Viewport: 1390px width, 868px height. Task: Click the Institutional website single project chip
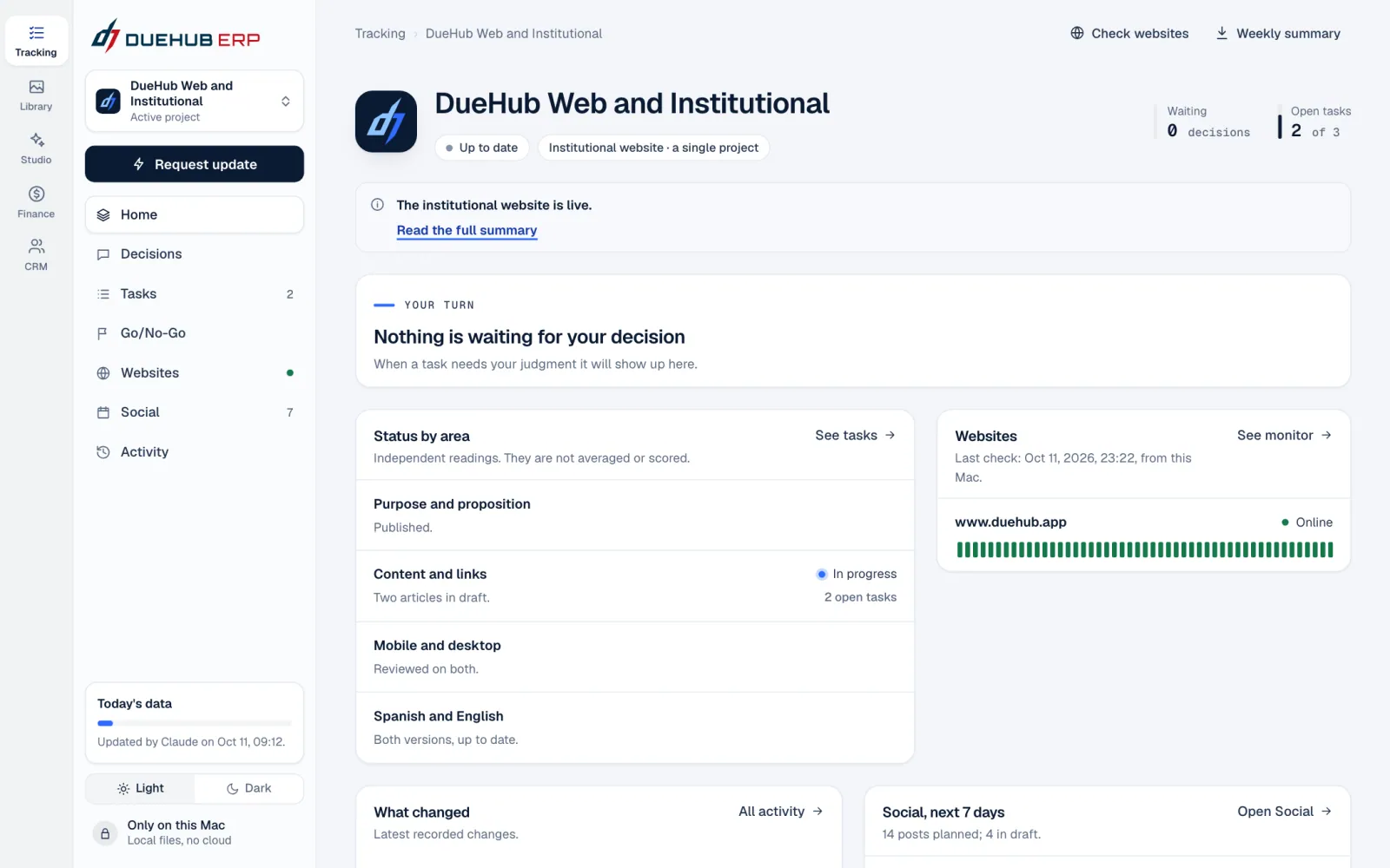tap(653, 148)
